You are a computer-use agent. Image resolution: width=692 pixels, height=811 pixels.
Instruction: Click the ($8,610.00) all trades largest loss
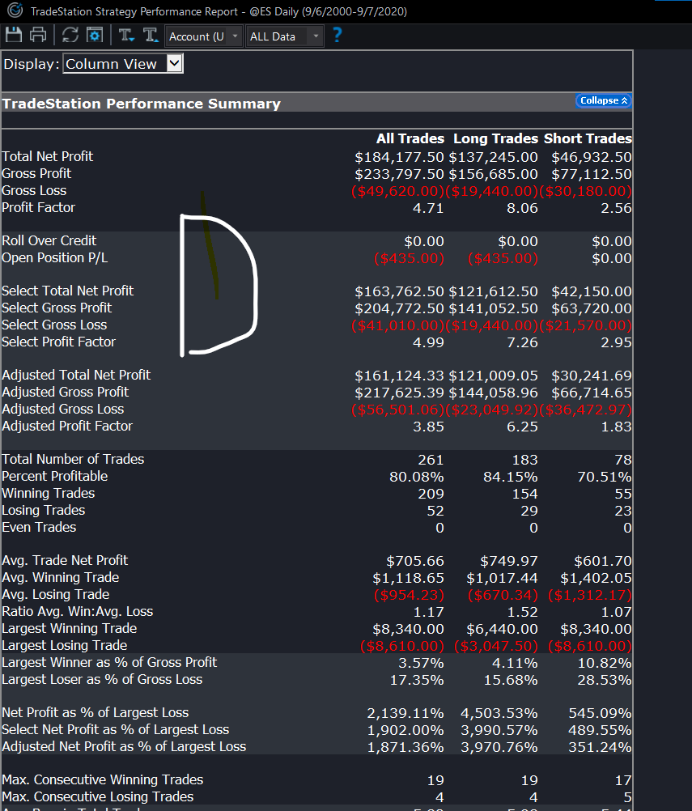click(402, 646)
